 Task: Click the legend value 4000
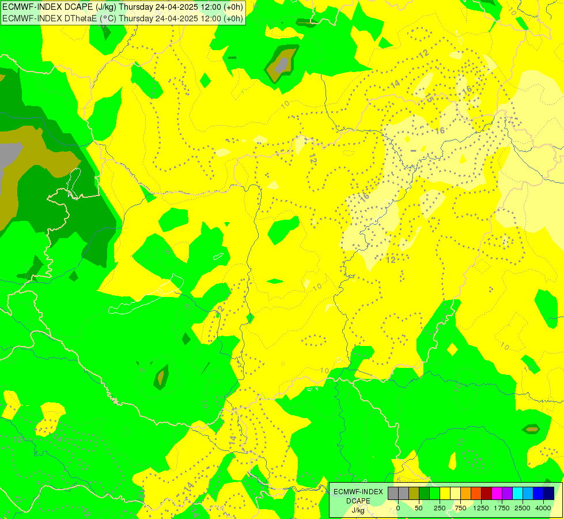(543, 508)
